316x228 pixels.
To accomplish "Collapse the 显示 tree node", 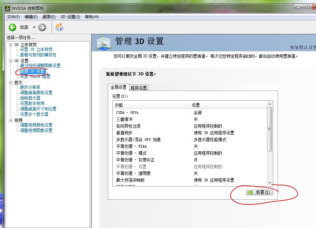I will tap(11, 82).
